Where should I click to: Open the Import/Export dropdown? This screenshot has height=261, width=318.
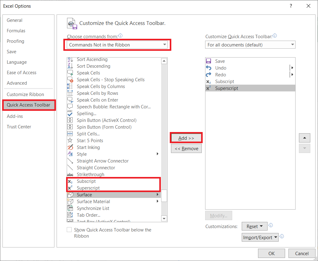pos(260,237)
